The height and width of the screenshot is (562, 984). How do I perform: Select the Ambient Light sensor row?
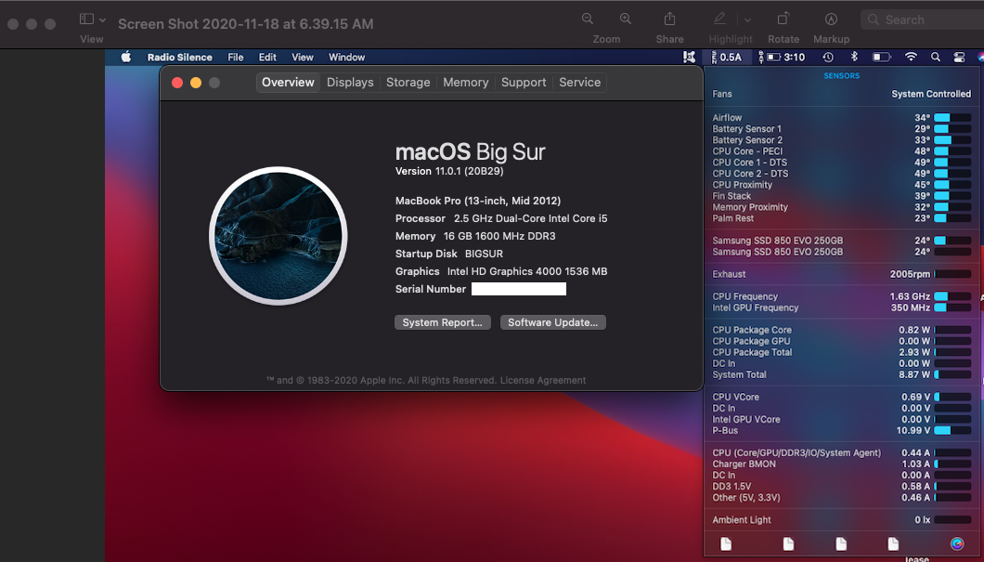pos(842,520)
